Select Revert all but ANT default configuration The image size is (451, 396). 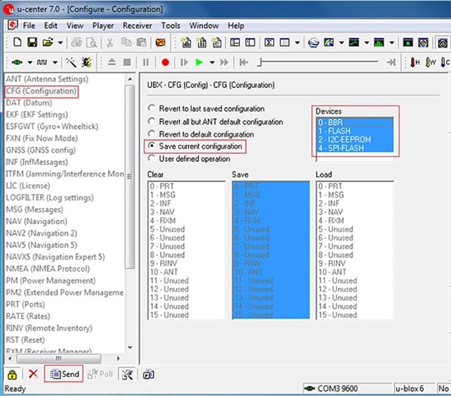pyautogui.click(x=215, y=122)
